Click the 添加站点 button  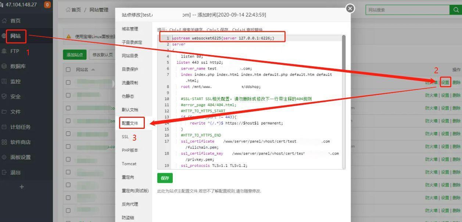(75, 55)
